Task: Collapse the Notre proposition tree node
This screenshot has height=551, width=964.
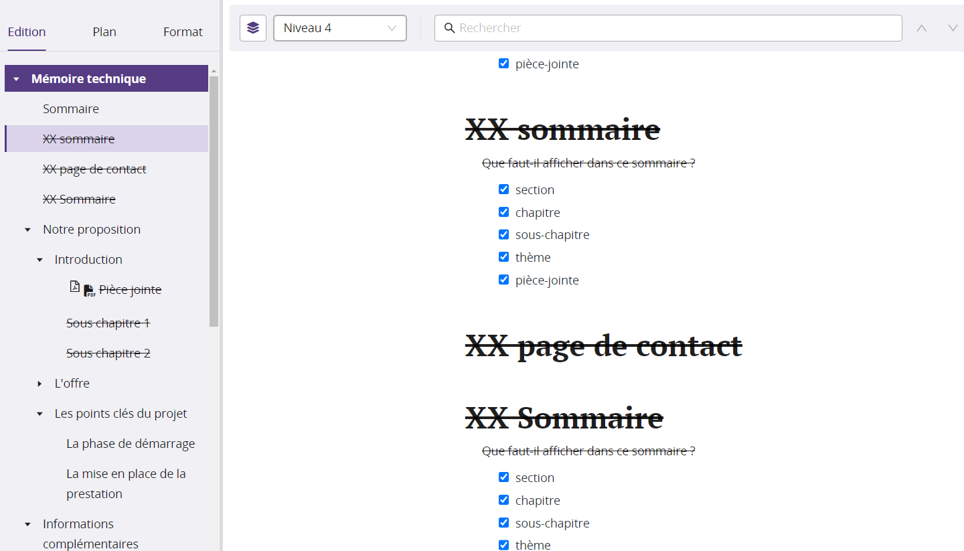Action: coord(28,230)
